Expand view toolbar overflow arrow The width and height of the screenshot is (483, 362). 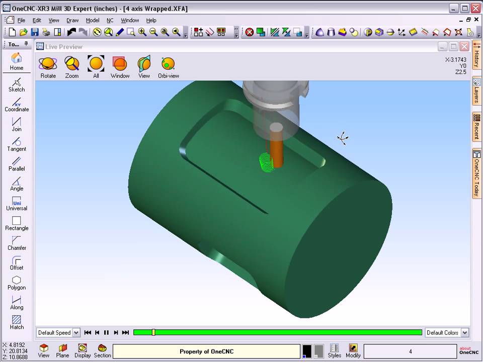(x=186, y=33)
